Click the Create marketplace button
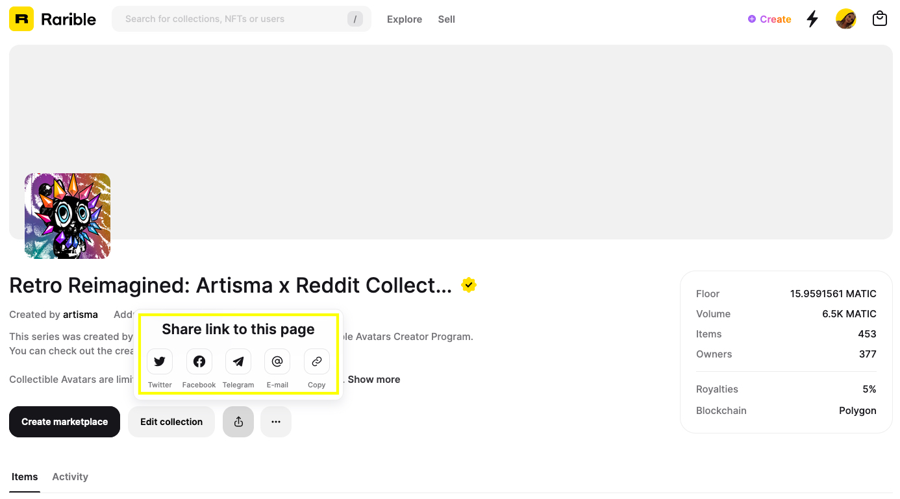This screenshot has height=499, width=900. coord(64,422)
